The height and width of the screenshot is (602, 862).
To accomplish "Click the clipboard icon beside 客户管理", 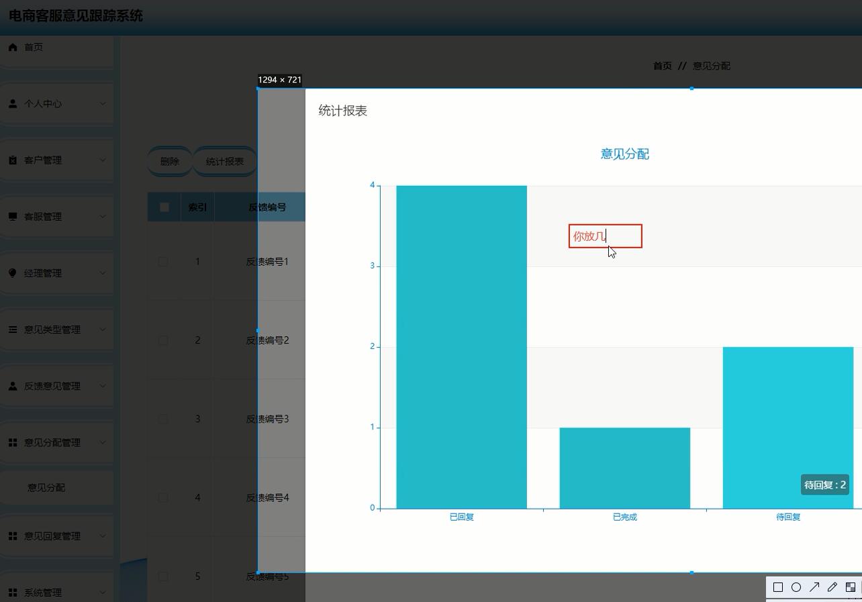I will (x=13, y=160).
